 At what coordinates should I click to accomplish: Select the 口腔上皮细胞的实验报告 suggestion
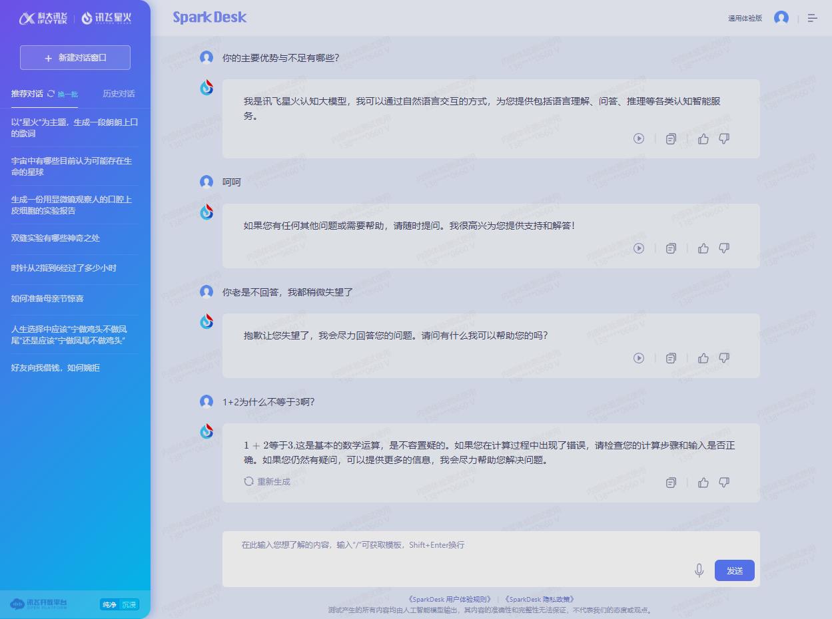(x=75, y=205)
